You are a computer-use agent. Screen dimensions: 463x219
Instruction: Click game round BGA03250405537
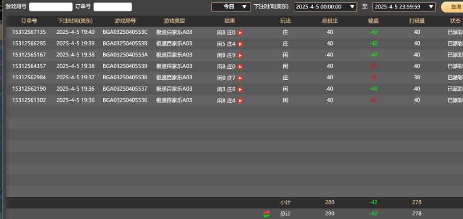pos(125,89)
